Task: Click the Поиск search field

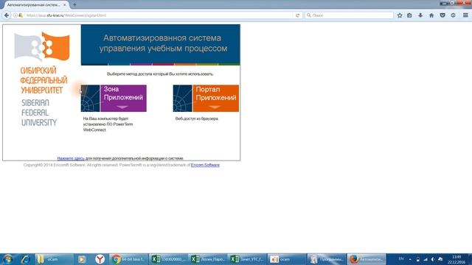Action: pos(349,15)
